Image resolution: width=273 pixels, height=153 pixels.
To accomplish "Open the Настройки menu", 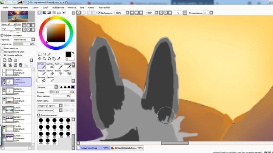I will coord(104,8).
